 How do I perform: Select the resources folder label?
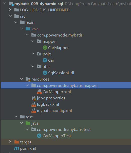[x=40, y=79]
